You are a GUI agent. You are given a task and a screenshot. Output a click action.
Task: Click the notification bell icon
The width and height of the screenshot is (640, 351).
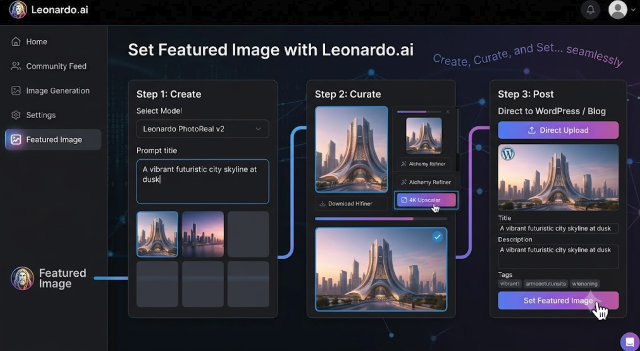pyautogui.click(x=590, y=9)
